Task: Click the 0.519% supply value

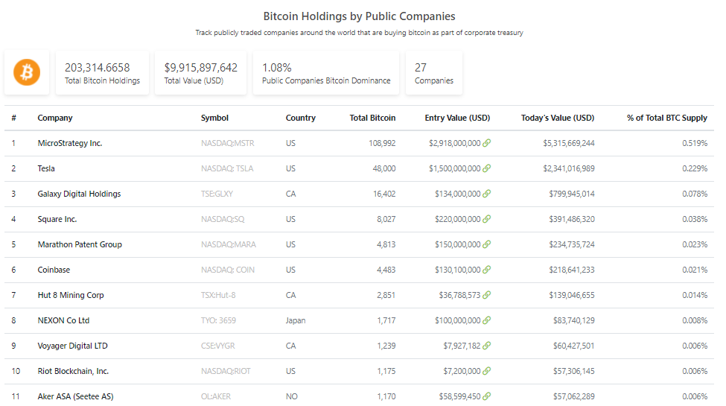Action: 695,143
